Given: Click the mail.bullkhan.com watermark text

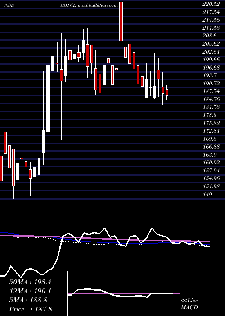Looking at the screenshot, I should 98,5.
